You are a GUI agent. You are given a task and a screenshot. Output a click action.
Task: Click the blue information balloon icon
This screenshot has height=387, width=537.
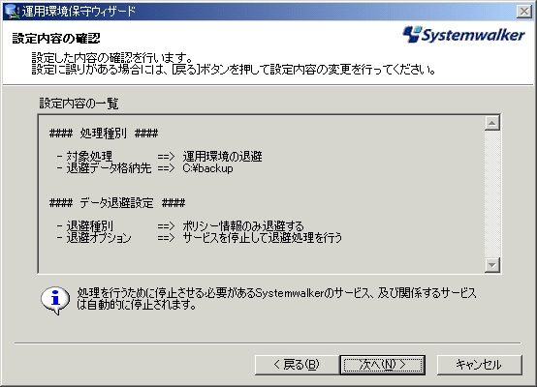coord(55,300)
